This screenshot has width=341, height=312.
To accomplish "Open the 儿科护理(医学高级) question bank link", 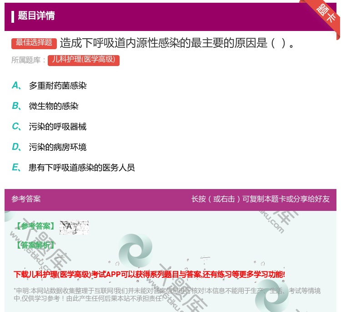I will coord(84,60).
